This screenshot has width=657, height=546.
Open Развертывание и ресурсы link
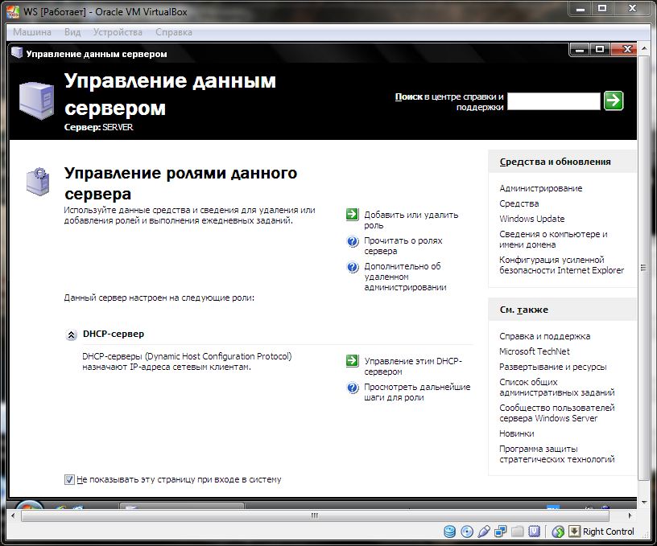(552, 367)
